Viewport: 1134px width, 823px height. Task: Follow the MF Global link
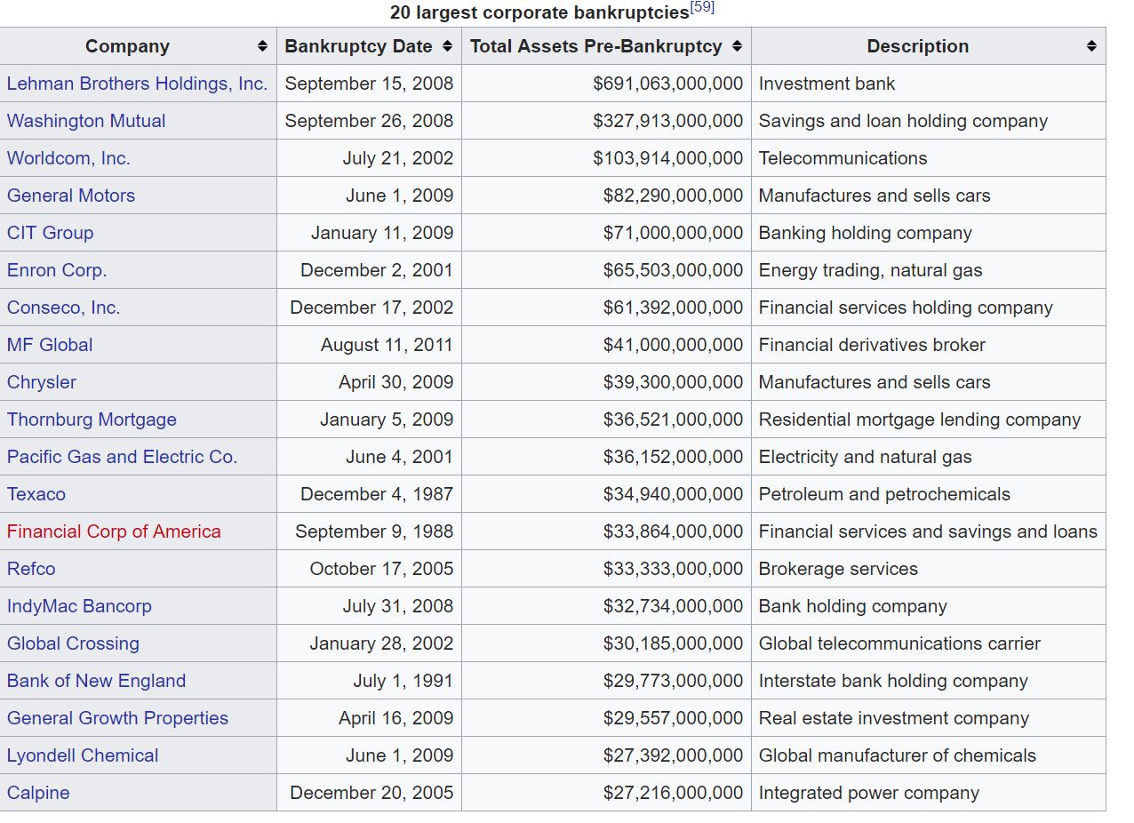click(50, 345)
